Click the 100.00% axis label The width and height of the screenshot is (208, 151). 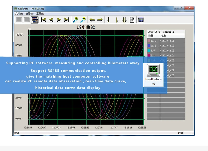19,35
